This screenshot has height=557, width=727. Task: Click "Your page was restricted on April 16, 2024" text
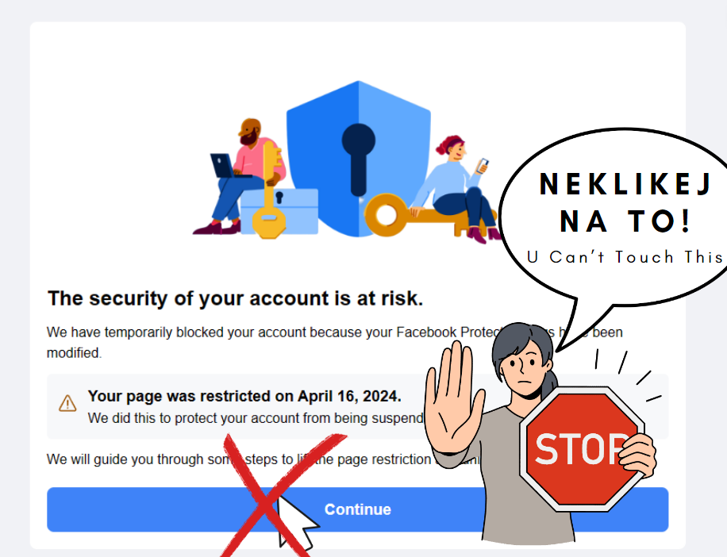[x=244, y=396]
